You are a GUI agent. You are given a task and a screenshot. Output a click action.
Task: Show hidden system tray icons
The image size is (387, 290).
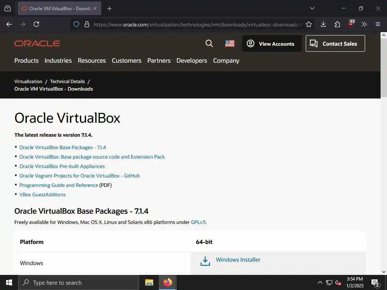click(x=320, y=282)
